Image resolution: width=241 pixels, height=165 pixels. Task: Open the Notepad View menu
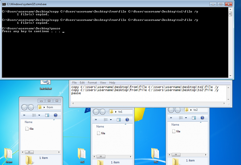[x=103, y=83]
